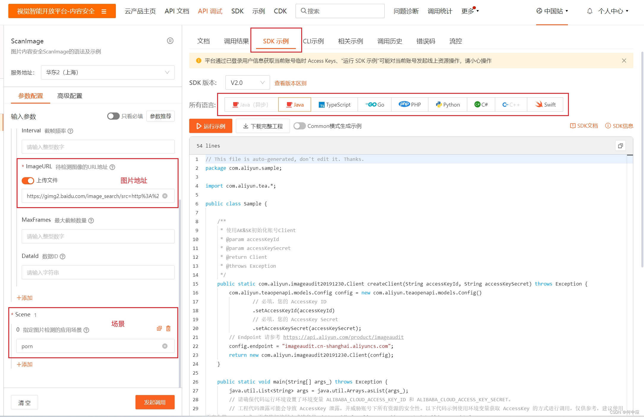Click +添加 below the DataId field
This screenshot has height=417, width=644.
[x=24, y=298]
